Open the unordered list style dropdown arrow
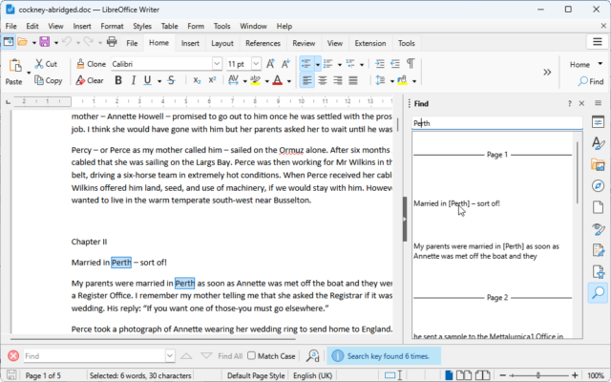Viewport: 611px width, 382px height. (318, 64)
